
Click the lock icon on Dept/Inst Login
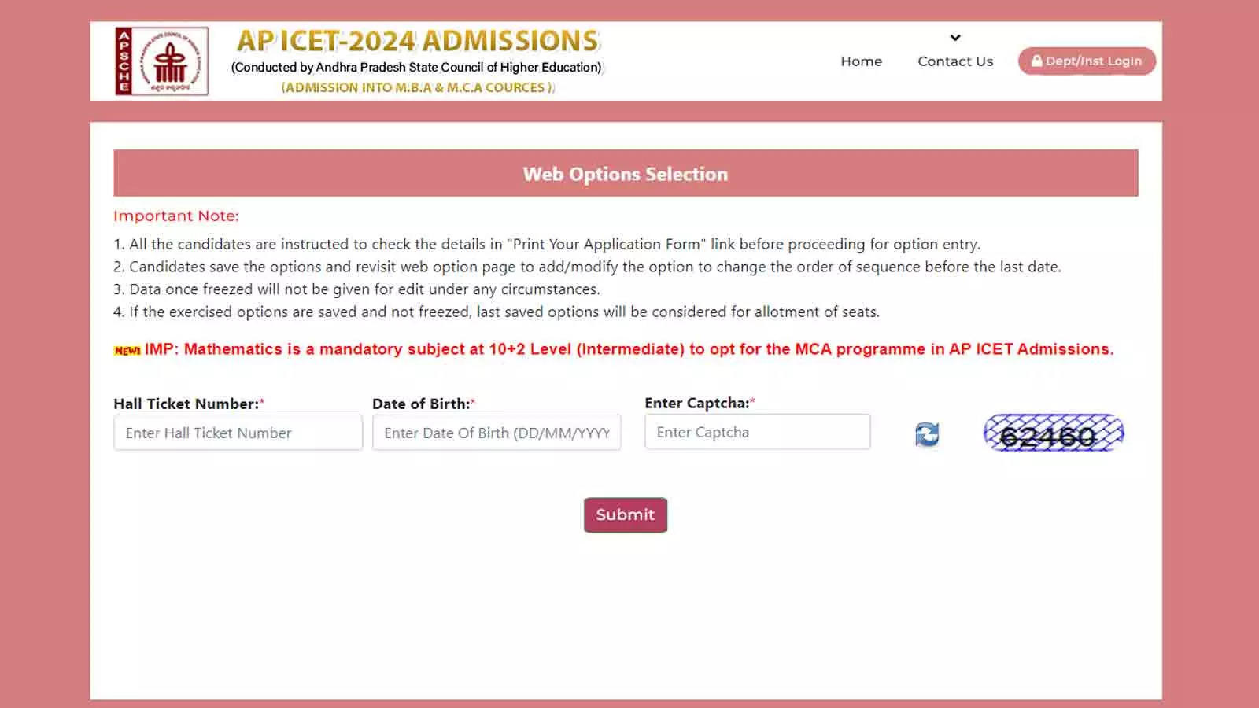[x=1036, y=61]
